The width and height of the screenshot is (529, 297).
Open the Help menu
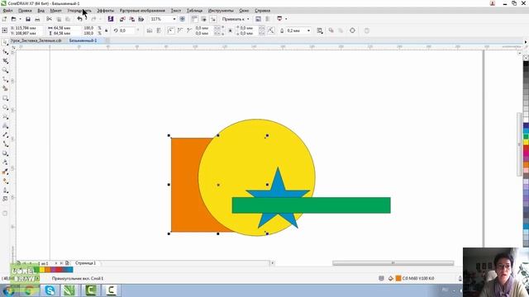click(263, 11)
